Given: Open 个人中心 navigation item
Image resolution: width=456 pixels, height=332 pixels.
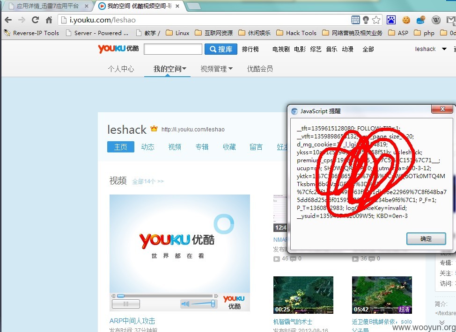Looking at the screenshot, I should (121, 69).
